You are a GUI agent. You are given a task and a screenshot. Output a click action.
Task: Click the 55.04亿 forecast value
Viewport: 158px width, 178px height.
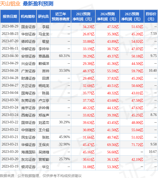click(137, 130)
